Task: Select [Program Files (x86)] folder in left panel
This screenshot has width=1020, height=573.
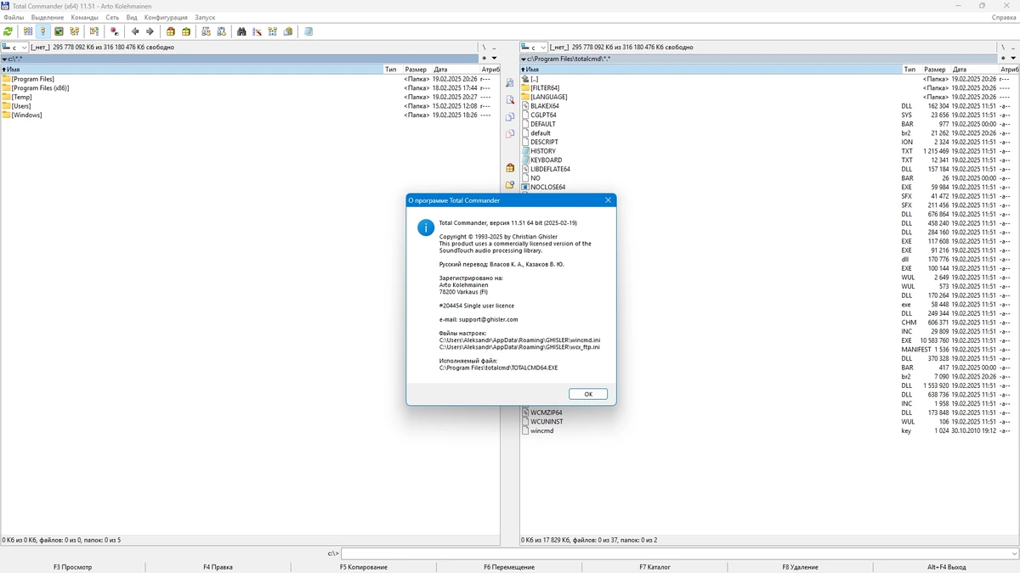Action: point(250,88)
